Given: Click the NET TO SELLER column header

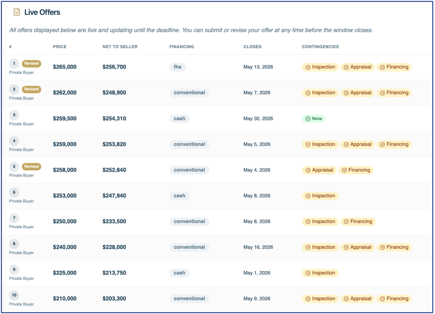Looking at the screenshot, I should coord(120,47).
